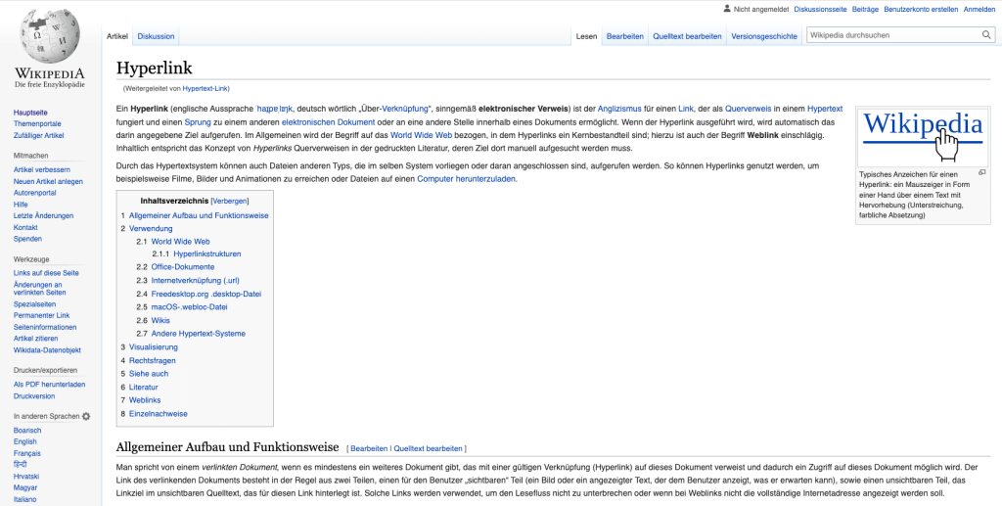Click the Anmelden link
Screen dimensions: 1002x506
[x=979, y=9]
